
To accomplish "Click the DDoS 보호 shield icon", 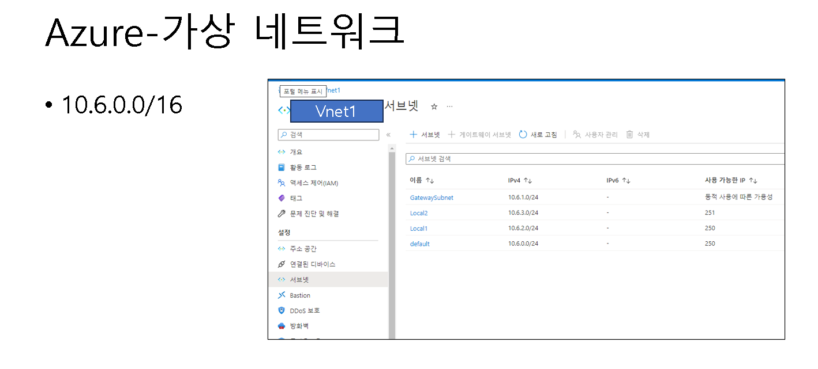I will [282, 310].
